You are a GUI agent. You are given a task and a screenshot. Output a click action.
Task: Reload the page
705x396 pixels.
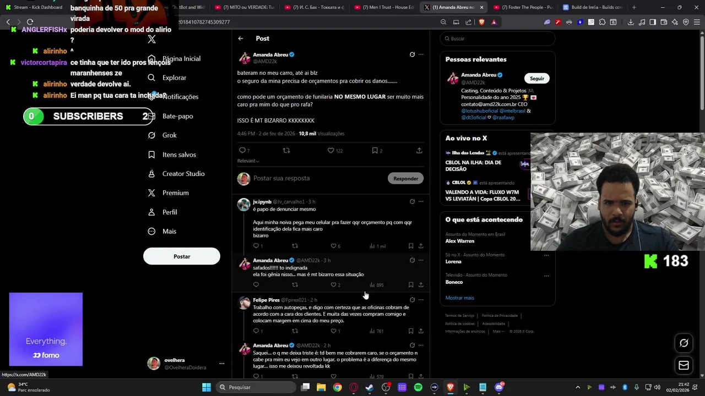pyautogui.click(x=30, y=22)
